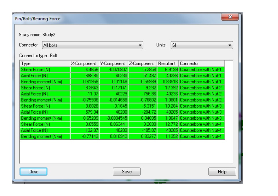Click the X-component value -0.77143
This screenshot has height=196, width=278.
pos(90,136)
